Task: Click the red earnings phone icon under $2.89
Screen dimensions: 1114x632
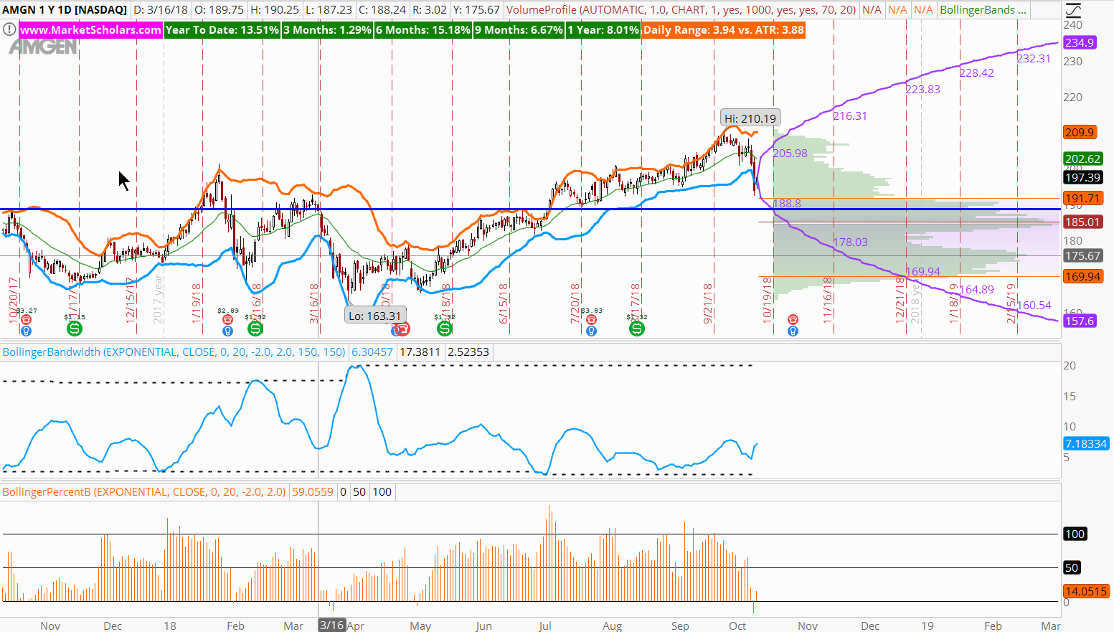Action: (x=227, y=320)
